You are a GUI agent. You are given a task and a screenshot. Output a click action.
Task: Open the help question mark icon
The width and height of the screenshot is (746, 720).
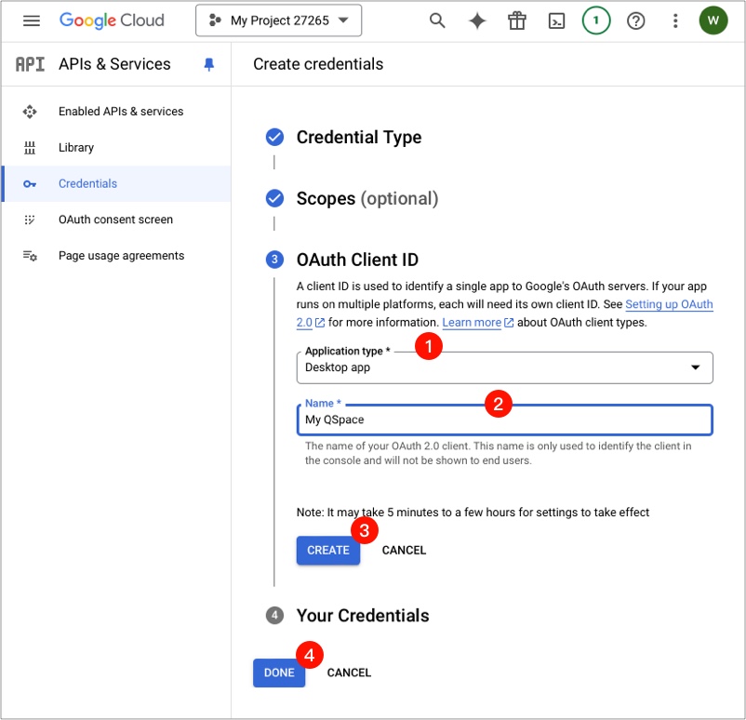(x=636, y=20)
